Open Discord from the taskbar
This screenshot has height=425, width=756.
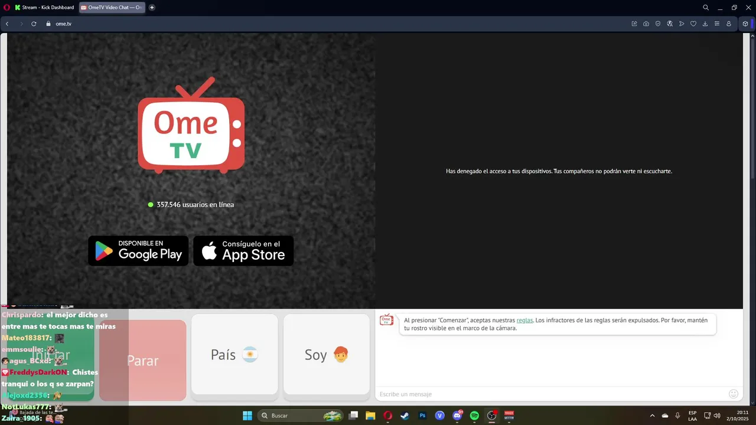pos(457,416)
